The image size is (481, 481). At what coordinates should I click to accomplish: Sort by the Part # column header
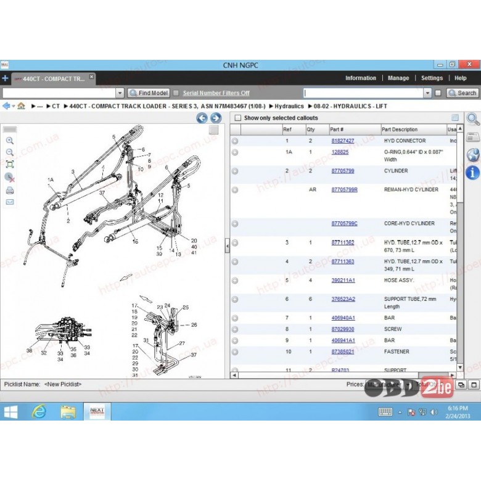[x=355, y=129]
